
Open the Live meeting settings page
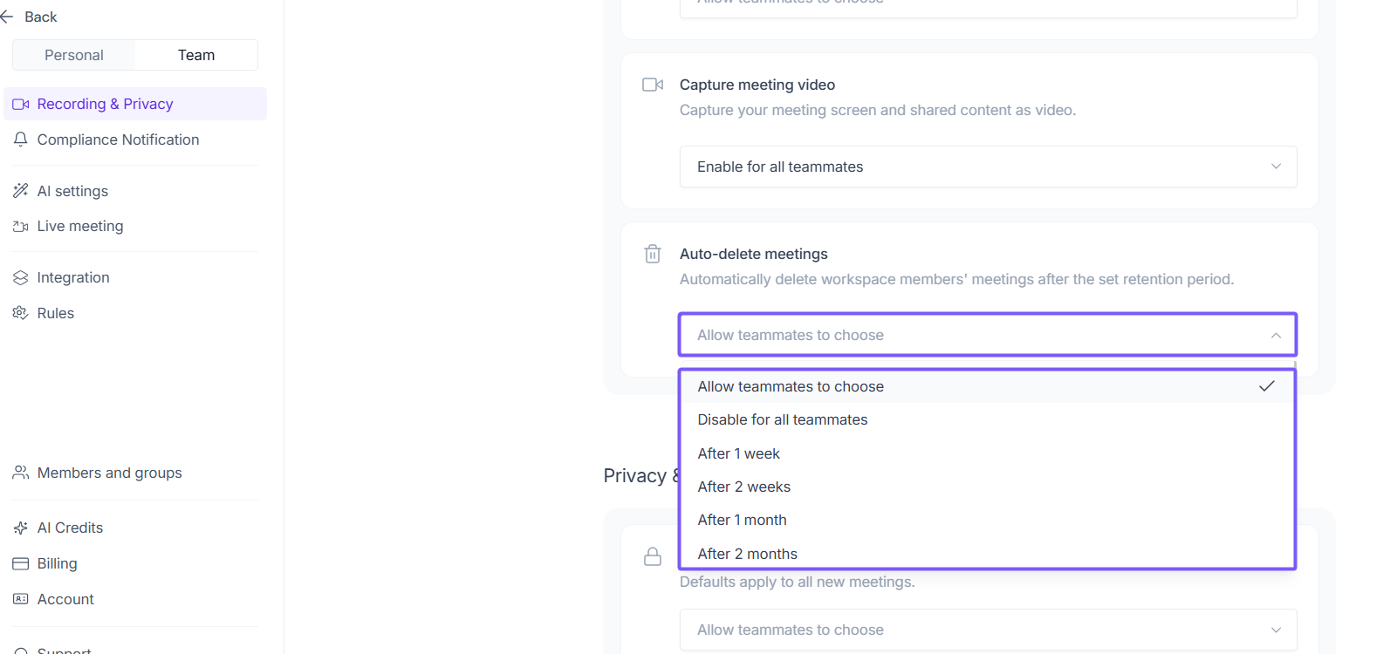pyautogui.click(x=80, y=227)
